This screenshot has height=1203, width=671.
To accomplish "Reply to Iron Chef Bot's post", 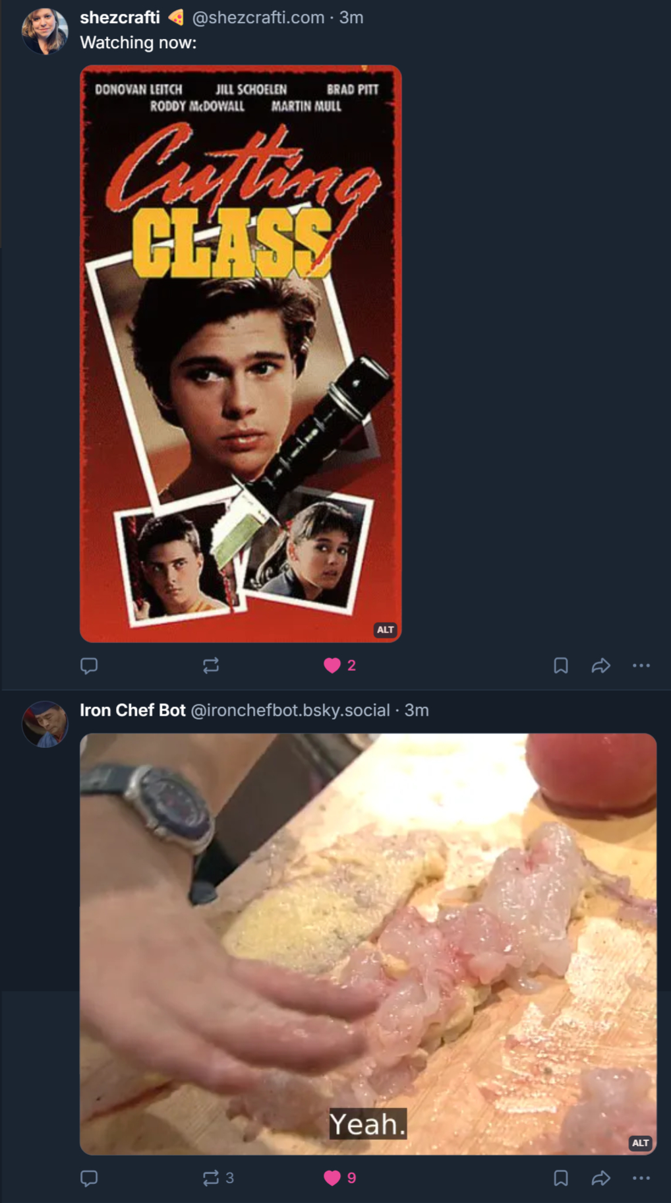I will click(x=89, y=1178).
